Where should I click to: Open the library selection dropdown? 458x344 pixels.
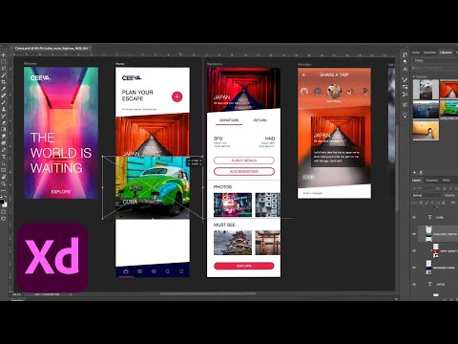point(436,60)
